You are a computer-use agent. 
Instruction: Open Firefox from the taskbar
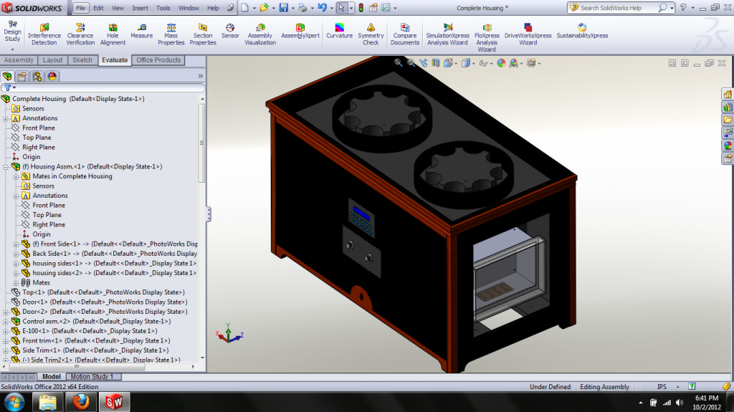tap(81, 402)
